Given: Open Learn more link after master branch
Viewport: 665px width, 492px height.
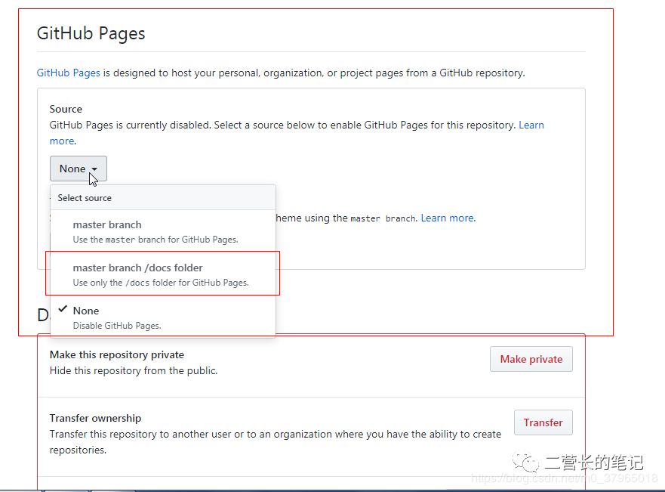Looking at the screenshot, I should 448,218.
